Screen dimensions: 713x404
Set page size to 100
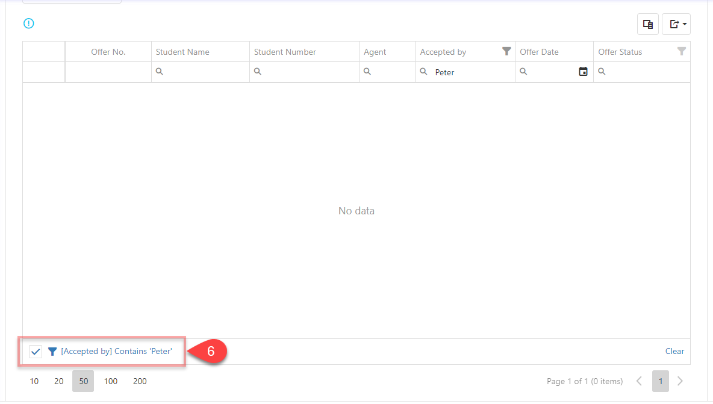coord(111,381)
